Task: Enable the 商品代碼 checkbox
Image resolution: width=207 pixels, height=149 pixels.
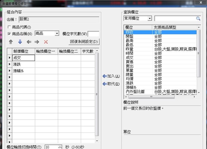Action: click(x=9, y=27)
